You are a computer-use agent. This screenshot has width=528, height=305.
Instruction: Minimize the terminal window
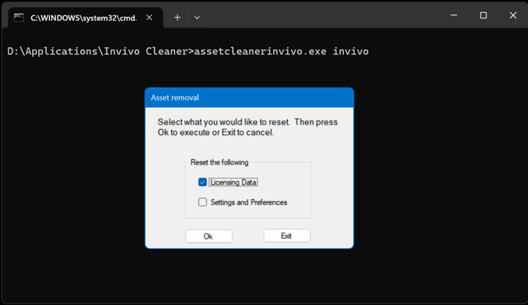(454, 15)
